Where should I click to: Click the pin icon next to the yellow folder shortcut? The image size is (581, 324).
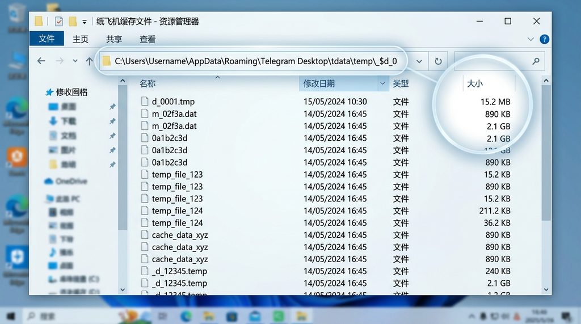click(x=112, y=165)
